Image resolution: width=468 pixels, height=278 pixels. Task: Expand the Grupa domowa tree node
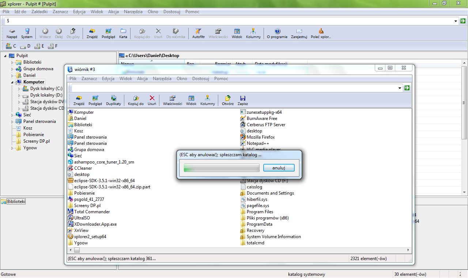(x=12, y=69)
